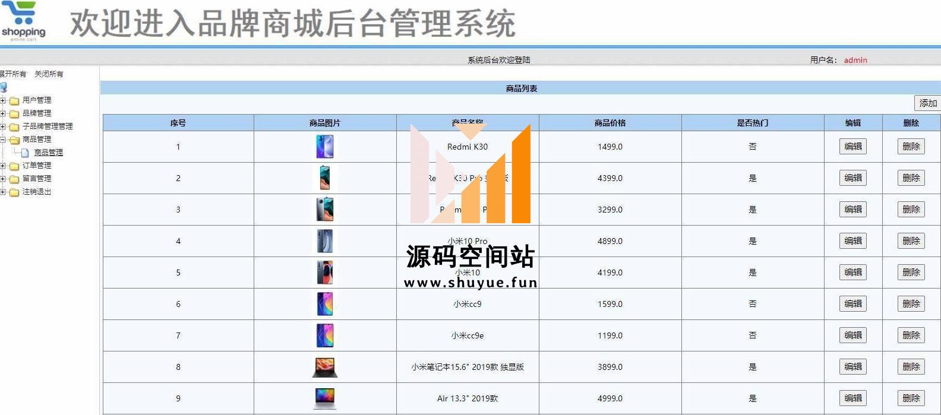The image size is (941, 415).
Task: Click the folder icon beside 子品牌管理管理
Action: click(14, 126)
